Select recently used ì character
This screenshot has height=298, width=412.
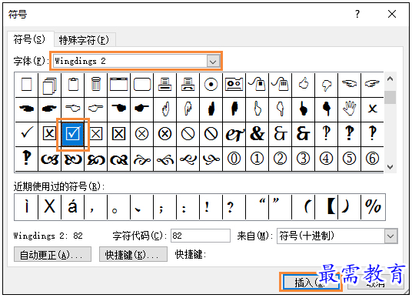tap(27, 207)
